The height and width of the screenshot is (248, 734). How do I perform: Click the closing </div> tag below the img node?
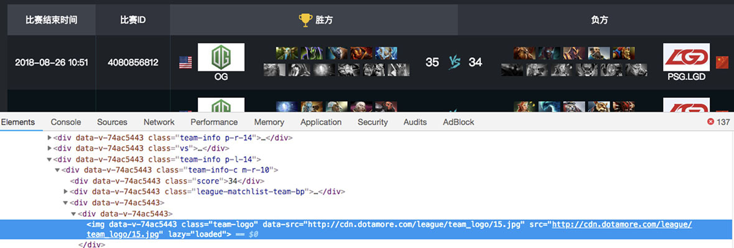click(x=91, y=244)
